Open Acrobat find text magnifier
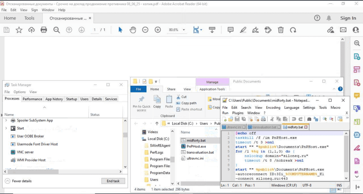The width and height of the screenshot is (363, 194). [x=56, y=30]
